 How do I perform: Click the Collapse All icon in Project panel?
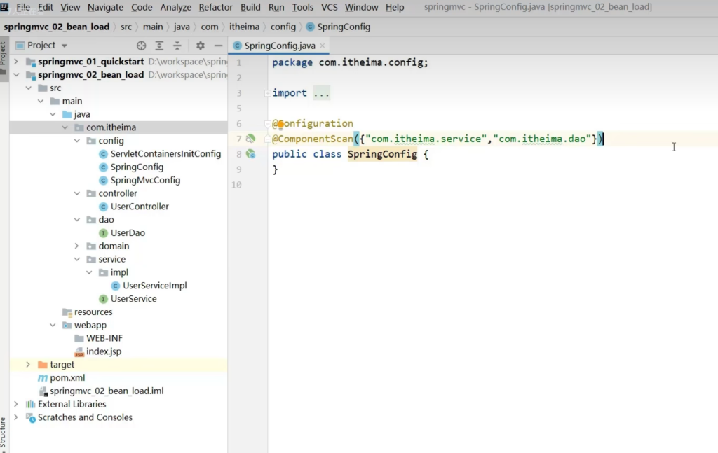(177, 46)
